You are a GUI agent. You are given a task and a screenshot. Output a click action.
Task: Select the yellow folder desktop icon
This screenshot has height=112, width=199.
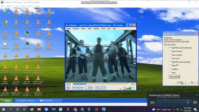click(5, 46)
